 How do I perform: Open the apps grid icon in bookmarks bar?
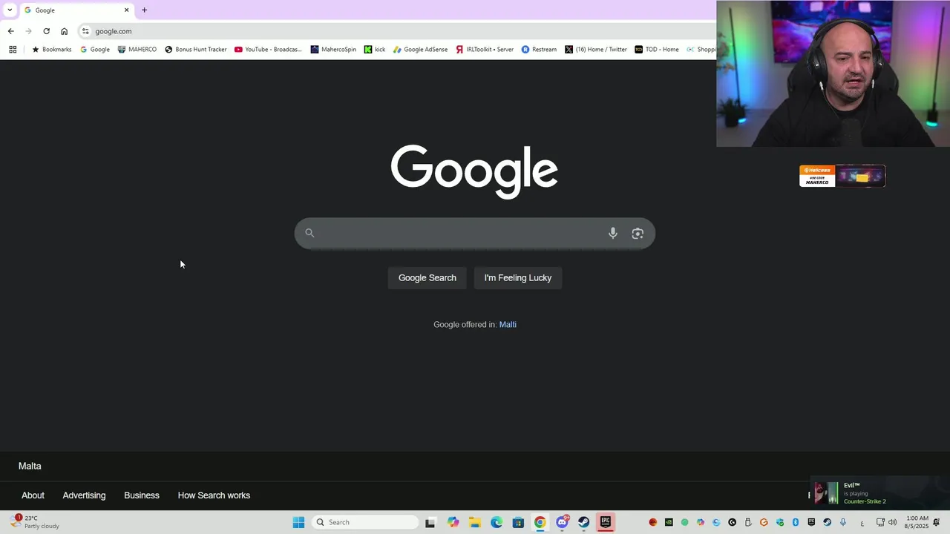13,50
